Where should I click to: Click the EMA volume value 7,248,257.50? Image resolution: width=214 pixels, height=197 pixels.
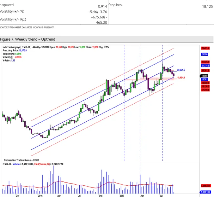pyautogui.click(x=58, y=164)
